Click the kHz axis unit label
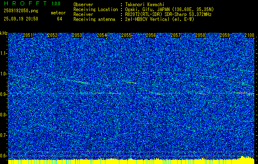258x164 pixels. [x=4, y=33]
